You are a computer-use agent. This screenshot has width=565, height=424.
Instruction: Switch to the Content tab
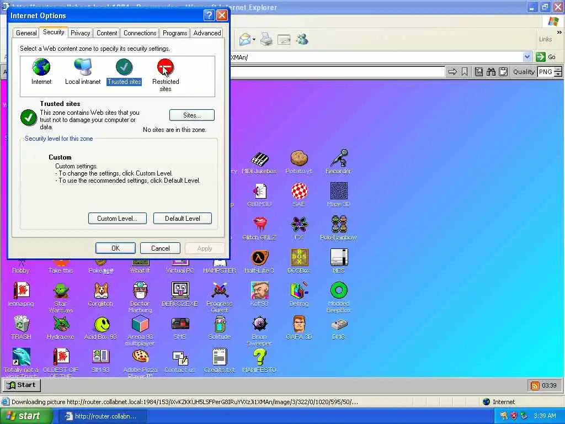click(x=106, y=33)
